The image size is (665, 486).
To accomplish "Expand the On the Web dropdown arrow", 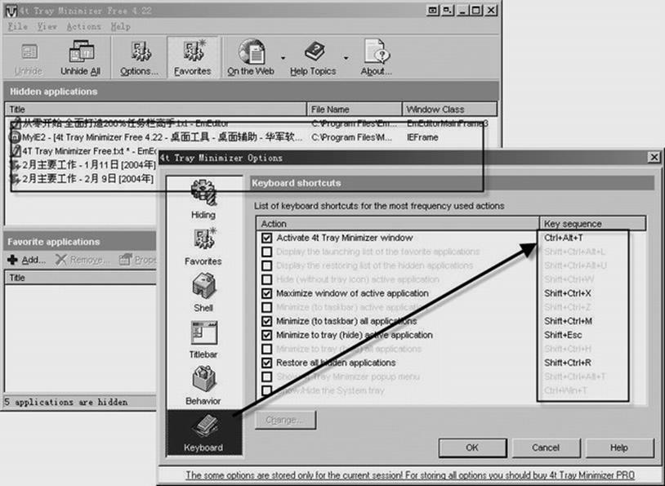I will [x=283, y=58].
